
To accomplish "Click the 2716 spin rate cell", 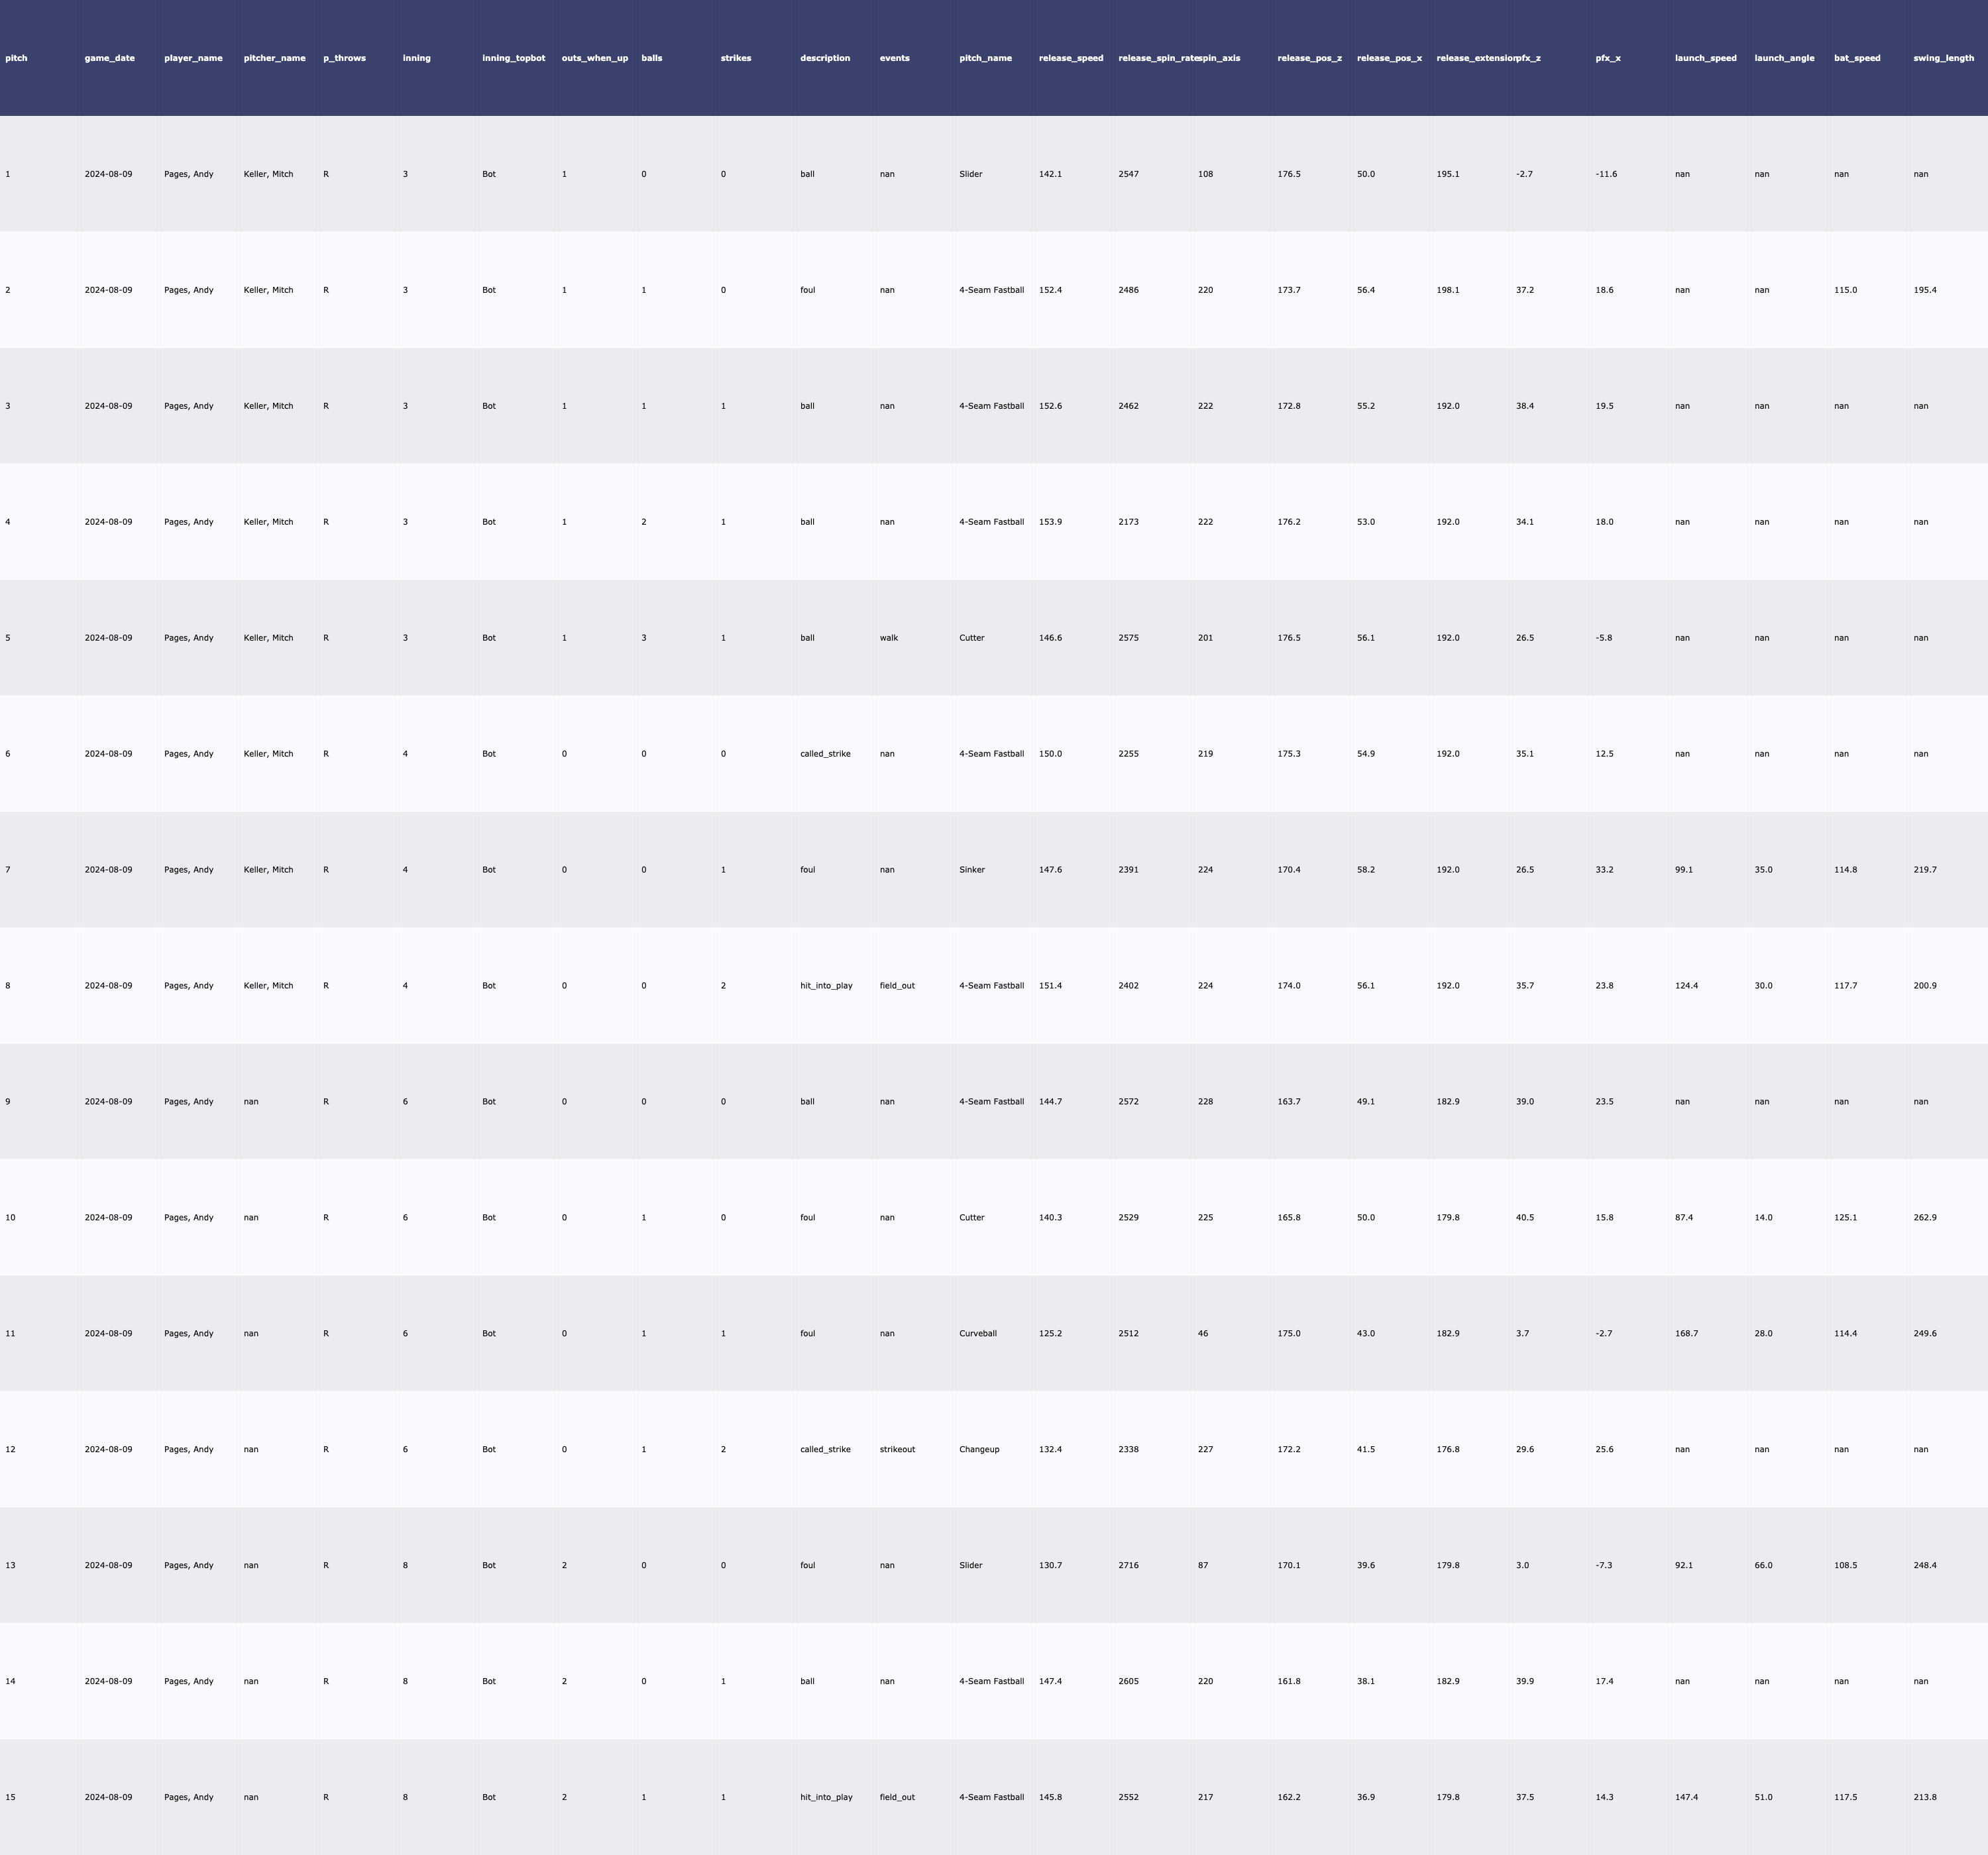I will pyautogui.click(x=1128, y=1565).
